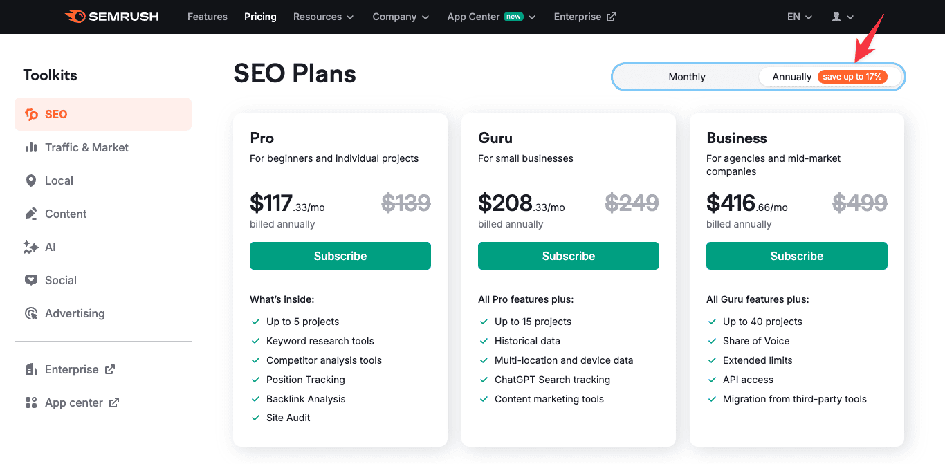
Task: Click the Guru plan title
Action: (x=495, y=138)
